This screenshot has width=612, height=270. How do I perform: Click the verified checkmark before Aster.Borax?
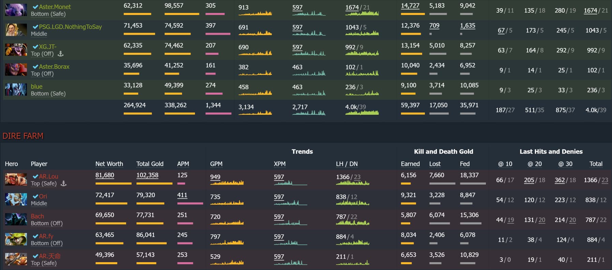pos(35,67)
